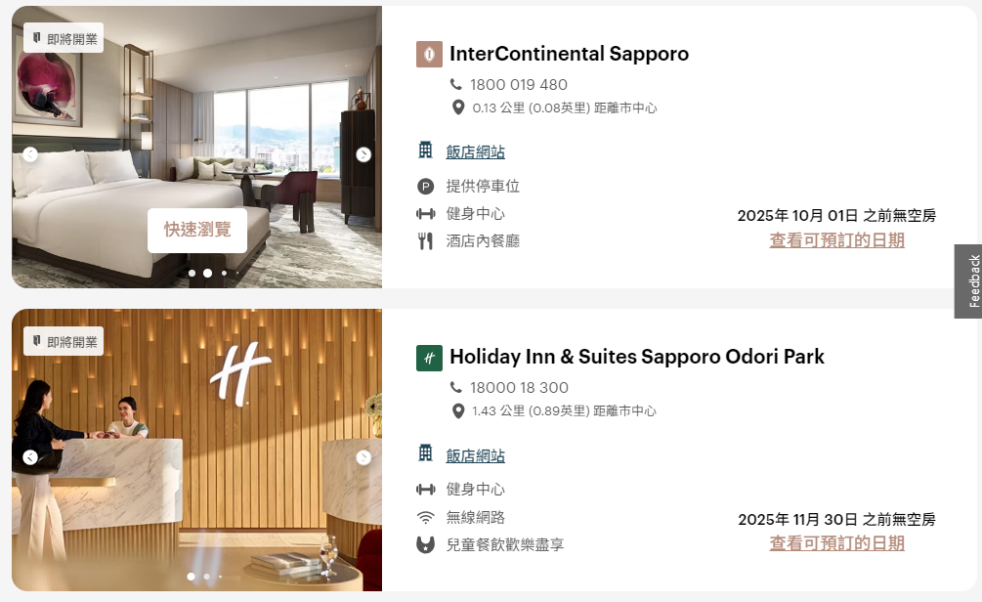Click location pin beside 1.43 公里 distance
This screenshot has width=982, height=602.
point(458,410)
